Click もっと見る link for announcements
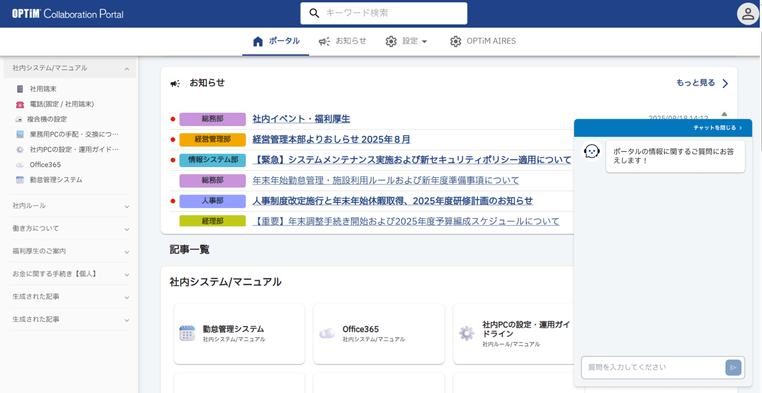 click(701, 83)
